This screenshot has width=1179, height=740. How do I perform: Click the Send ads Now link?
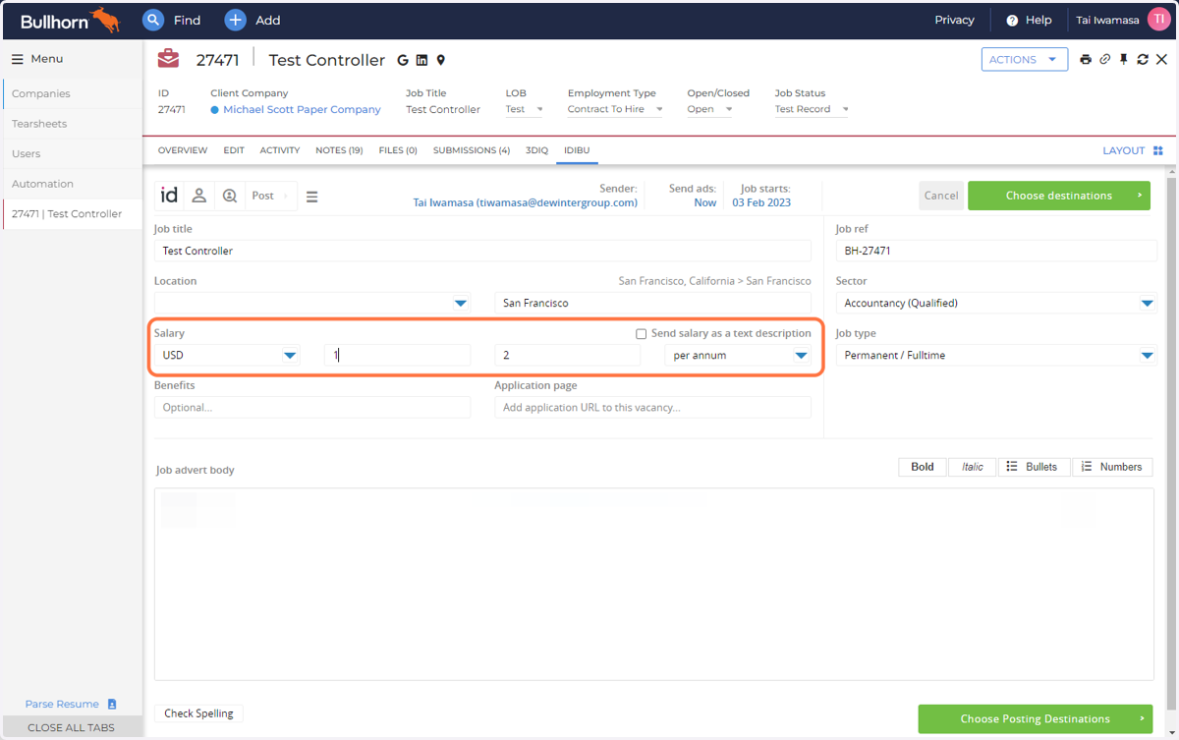[x=704, y=202]
